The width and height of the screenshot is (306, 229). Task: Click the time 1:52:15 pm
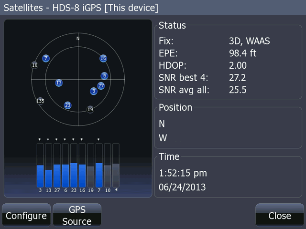pos(183,173)
